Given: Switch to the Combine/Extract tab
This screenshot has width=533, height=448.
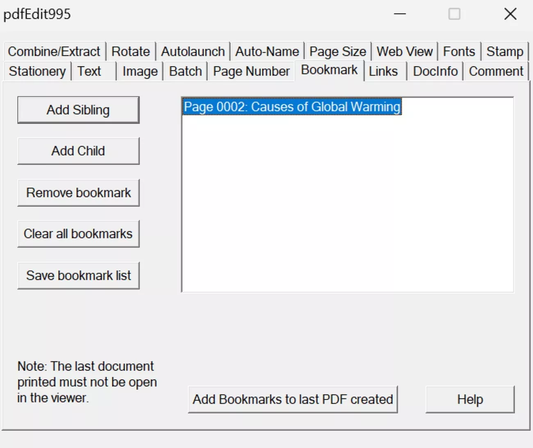Looking at the screenshot, I should tap(54, 51).
